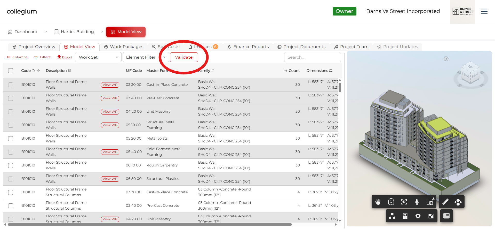This screenshot has width=495, height=229.
Task: Check the Structural Plastics row
Action: pyautogui.click(x=11, y=179)
